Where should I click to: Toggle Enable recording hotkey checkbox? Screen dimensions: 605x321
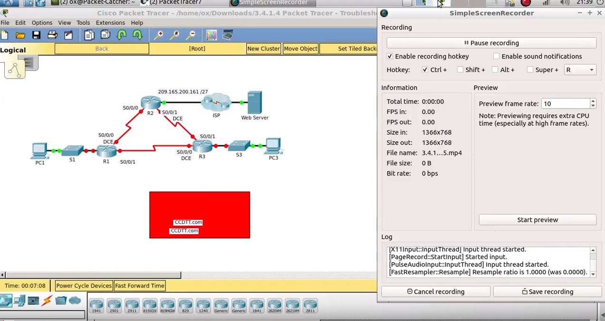coord(390,56)
